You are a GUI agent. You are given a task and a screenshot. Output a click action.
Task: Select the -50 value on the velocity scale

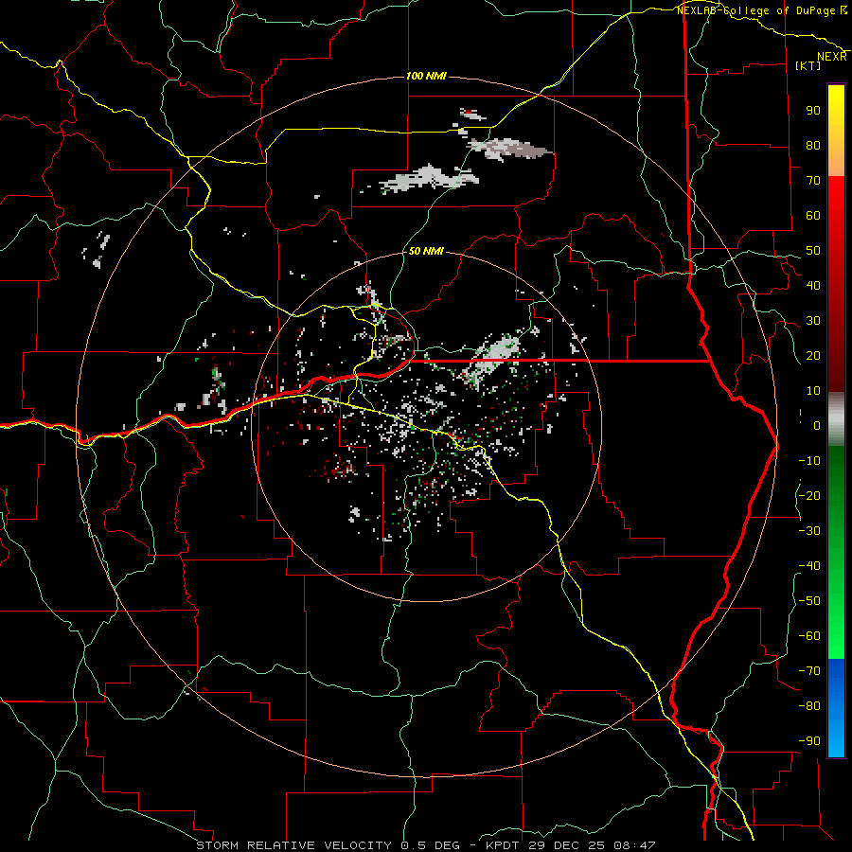click(x=809, y=601)
